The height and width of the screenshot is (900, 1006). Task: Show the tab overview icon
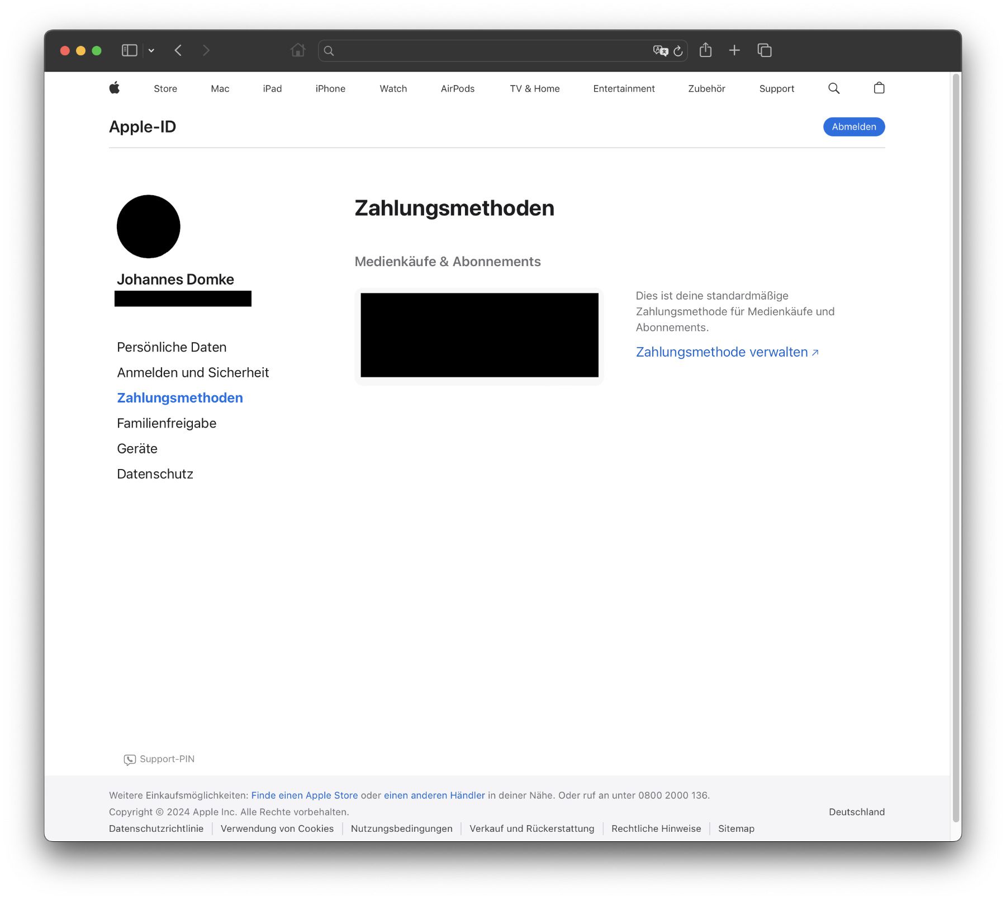765,50
